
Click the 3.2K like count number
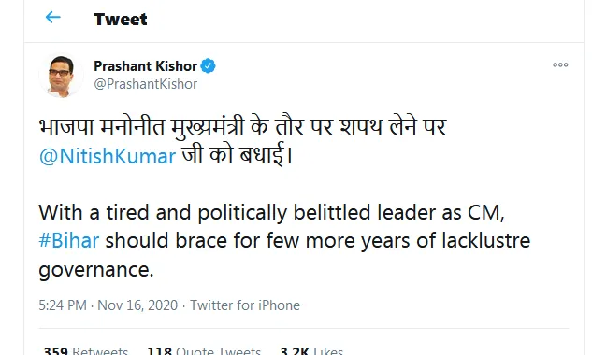pyautogui.click(x=295, y=350)
